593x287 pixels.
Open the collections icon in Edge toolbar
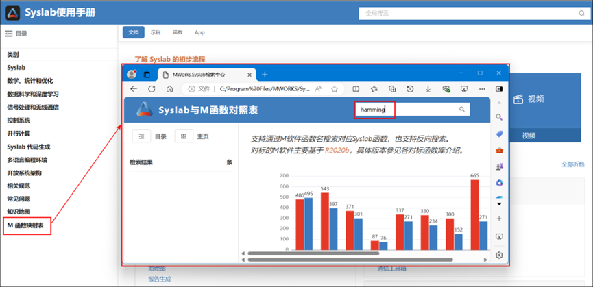(392, 89)
